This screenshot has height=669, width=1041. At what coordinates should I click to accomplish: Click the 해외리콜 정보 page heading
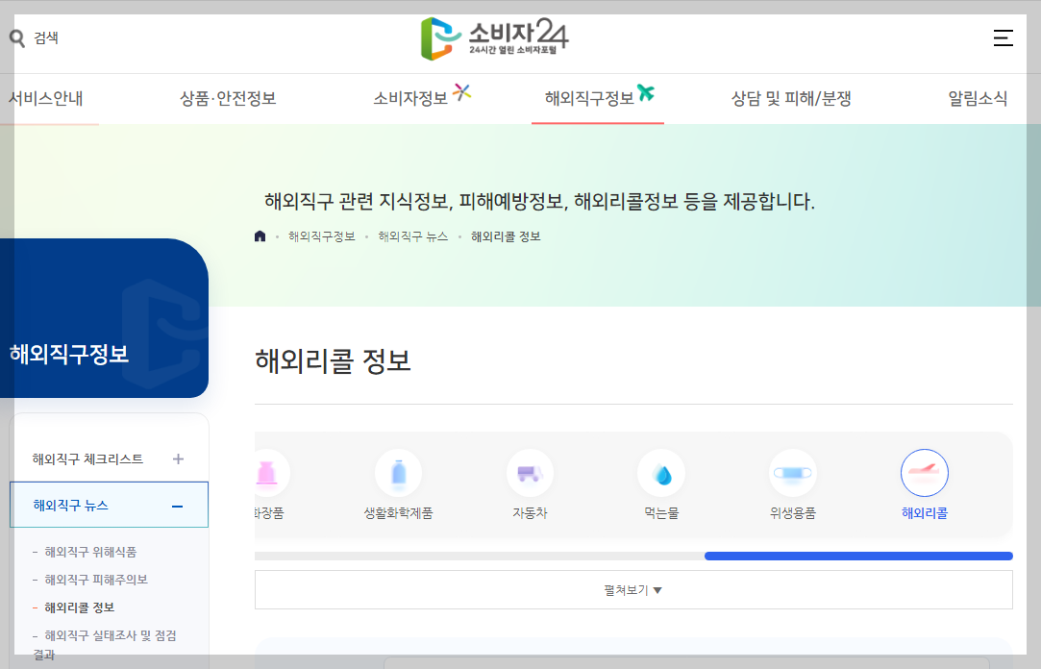click(333, 361)
